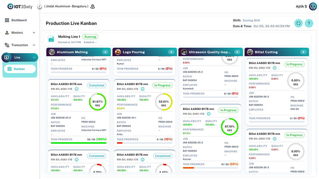This screenshot has width=319, height=179.
Task: Click the Logs Pouring count badge
Action: [x=171, y=52]
